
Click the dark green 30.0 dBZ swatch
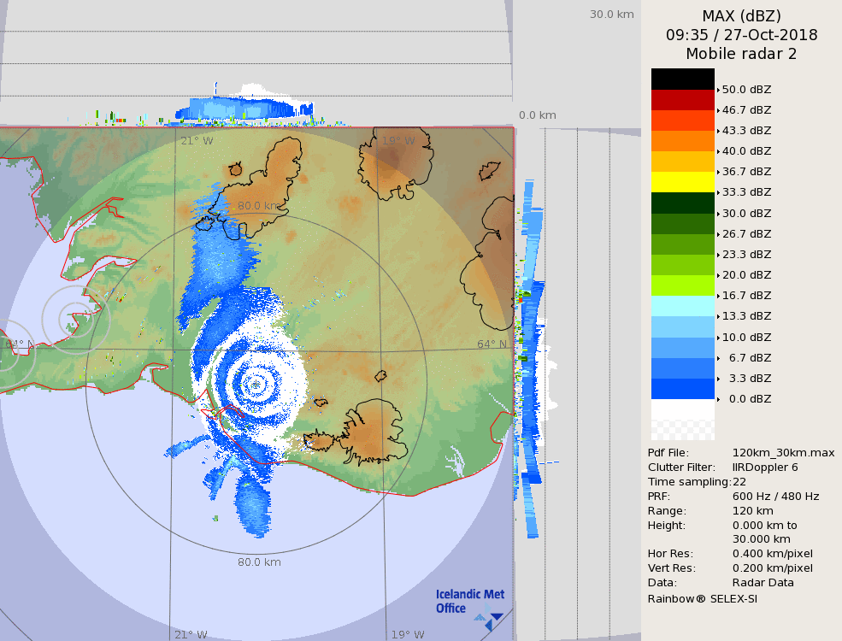682,203
